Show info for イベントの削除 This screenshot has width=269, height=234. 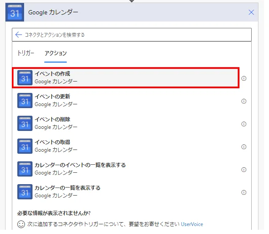[244, 124]
